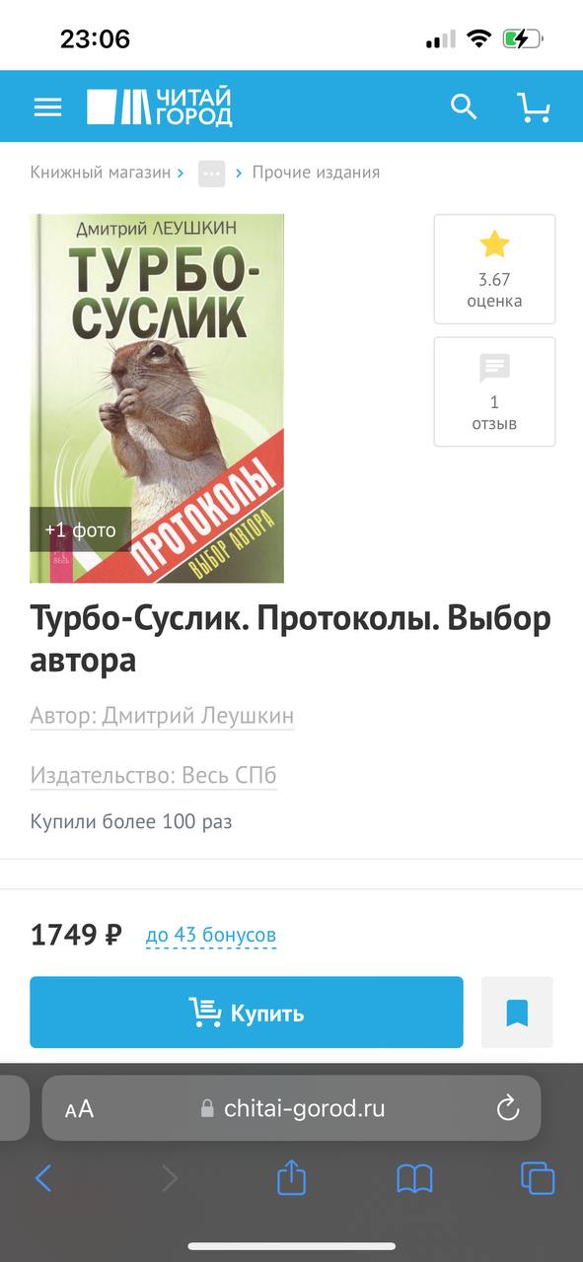583x1262 pixels.
Task: Reload the page in Safari
Action: tap(508, 1108)
